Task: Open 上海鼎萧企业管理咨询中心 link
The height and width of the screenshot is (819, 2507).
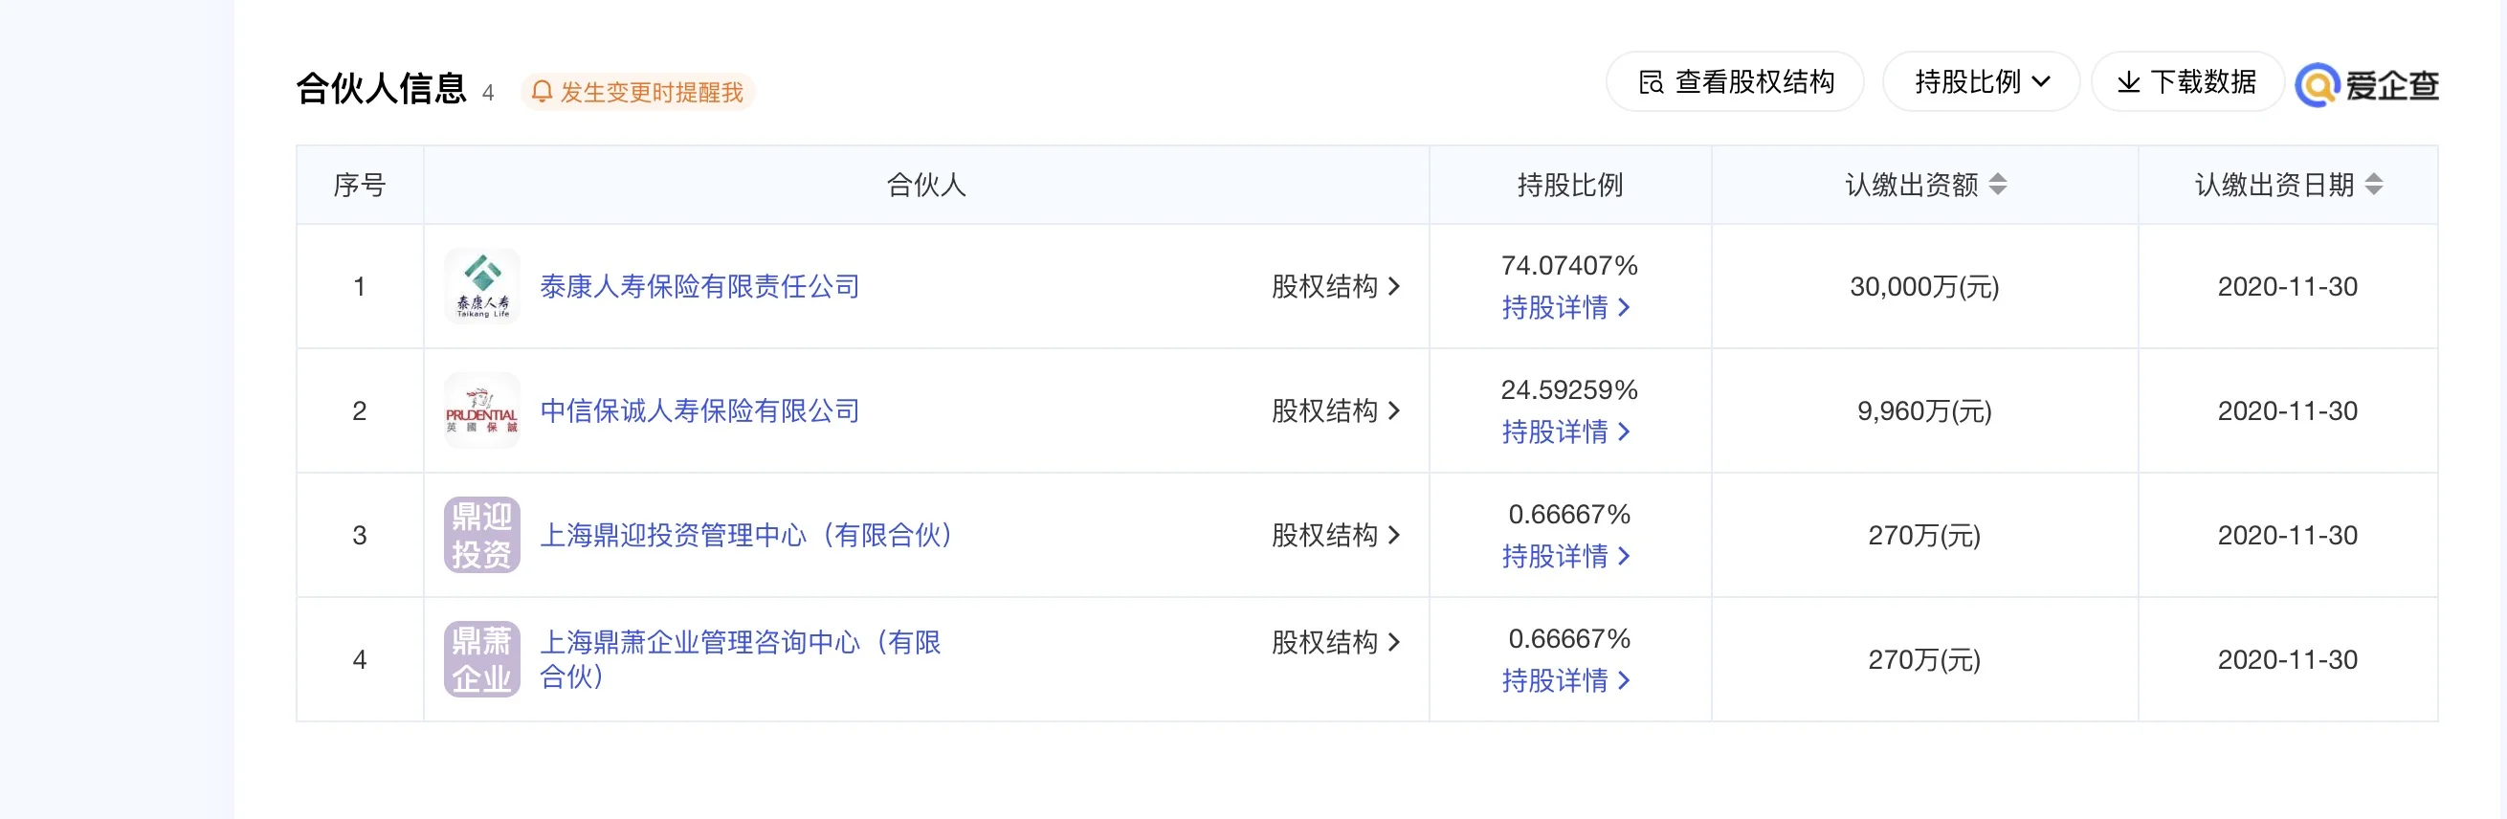Action: pyautogui.click(x=741, y=658)
